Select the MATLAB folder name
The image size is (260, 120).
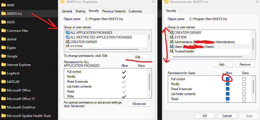13,82
